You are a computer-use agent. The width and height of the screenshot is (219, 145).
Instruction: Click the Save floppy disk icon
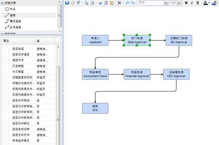pyautogui.click(x=67, y=3)
